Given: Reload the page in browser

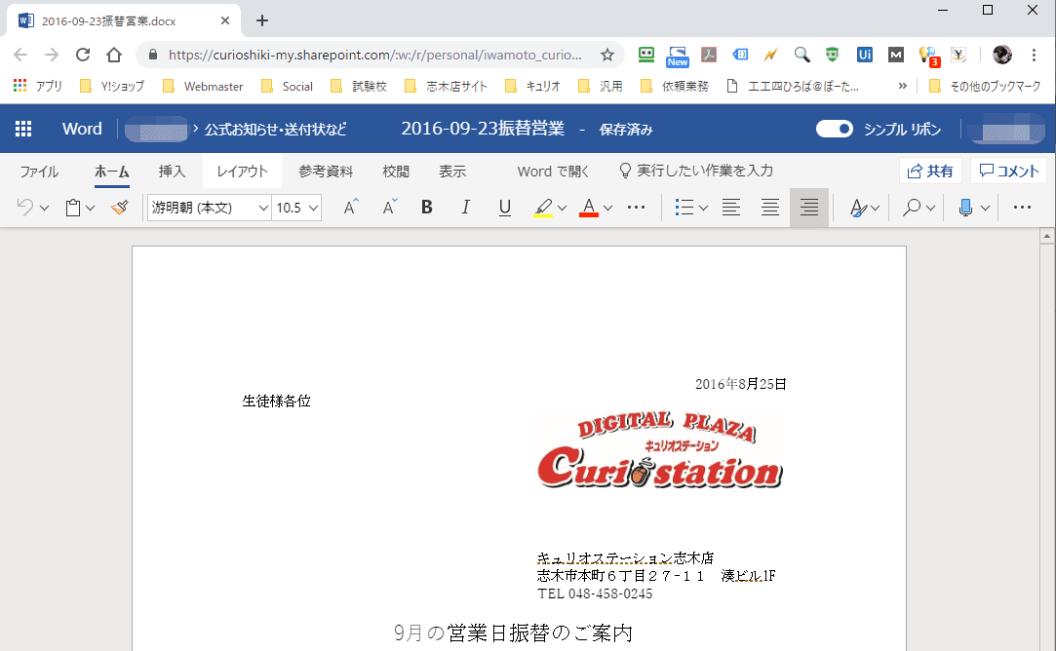Looking at the screenshot, I should pyautogui.click(x=83, y=55).
